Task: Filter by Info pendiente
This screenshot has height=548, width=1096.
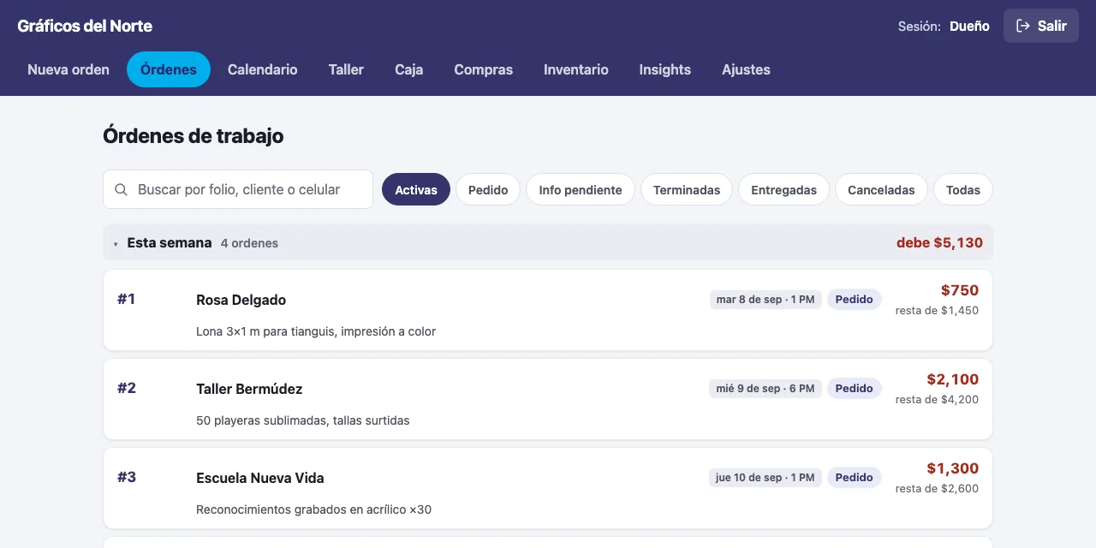Action: click(x=581, y=189)
